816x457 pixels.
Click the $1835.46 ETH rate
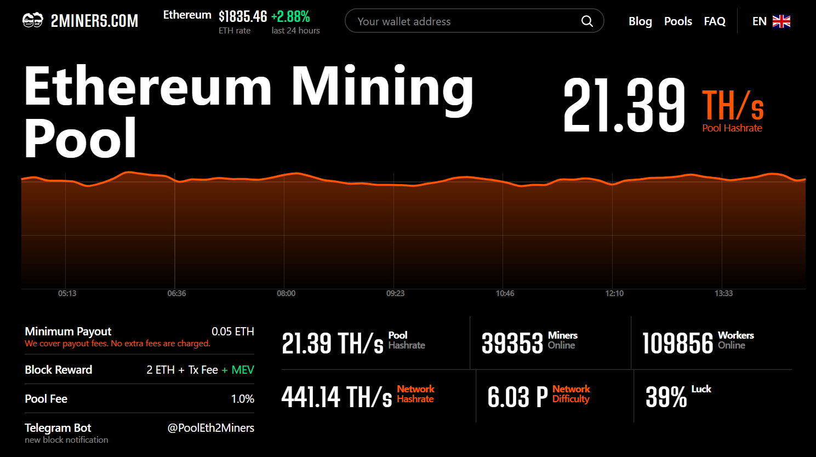tap(243, 16)
